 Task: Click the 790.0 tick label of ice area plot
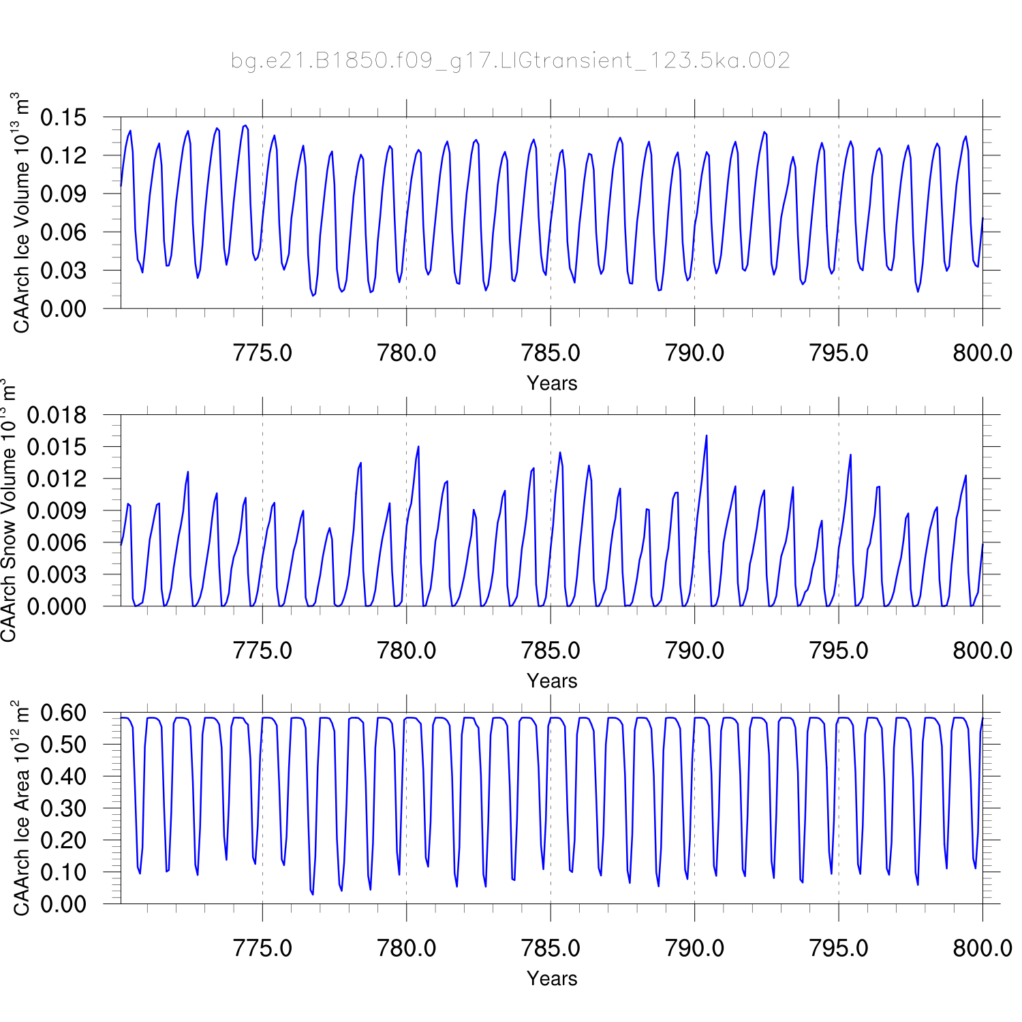click(694, 948)
